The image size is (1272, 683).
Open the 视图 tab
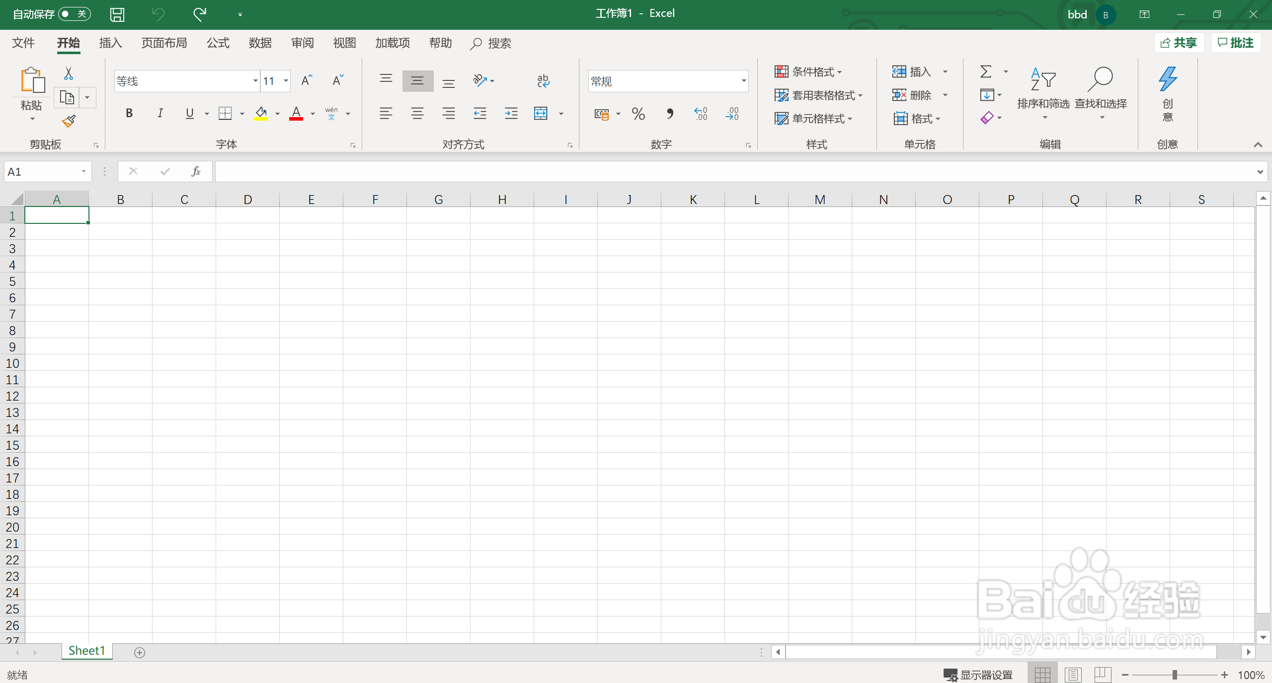tap(345, 43)
